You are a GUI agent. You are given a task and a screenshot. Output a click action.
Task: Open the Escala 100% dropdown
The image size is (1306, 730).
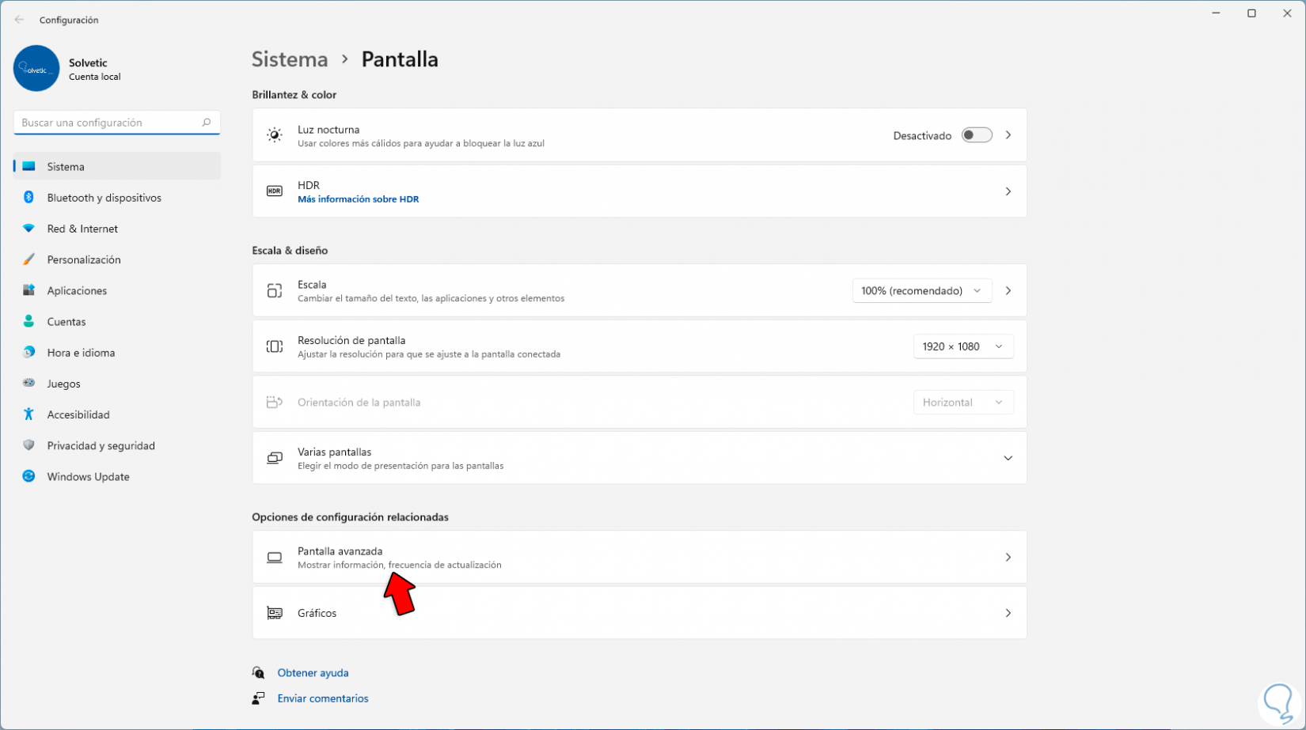pyautogui.click(x=921, y=291)
